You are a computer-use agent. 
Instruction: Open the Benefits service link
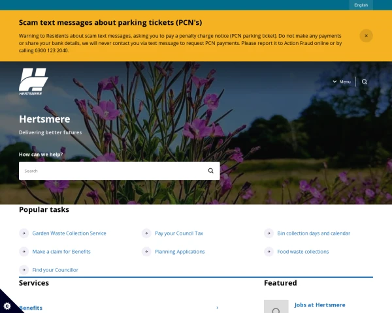[31, 308]
